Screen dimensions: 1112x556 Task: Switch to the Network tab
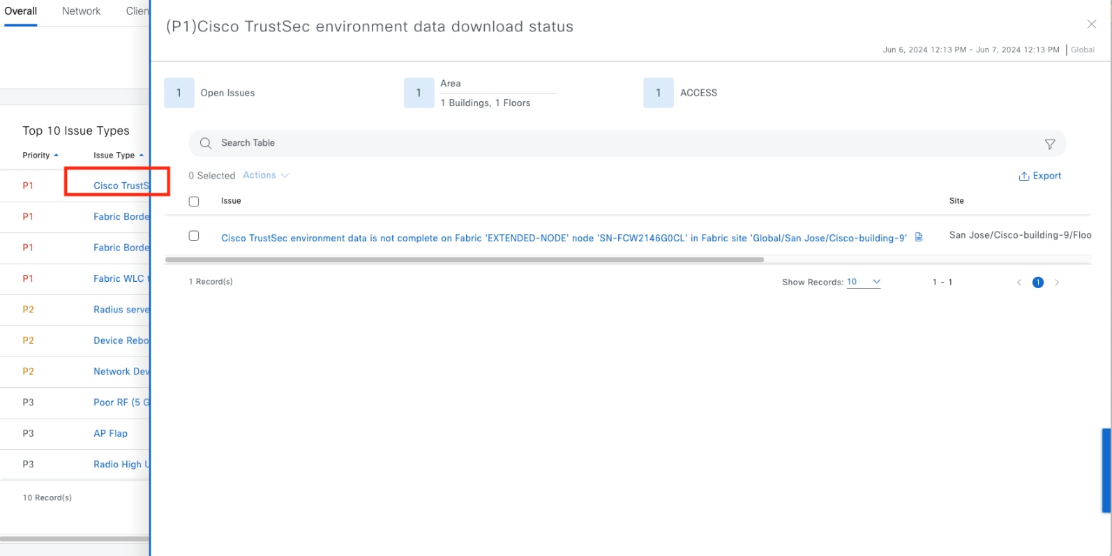pos(81,11)
